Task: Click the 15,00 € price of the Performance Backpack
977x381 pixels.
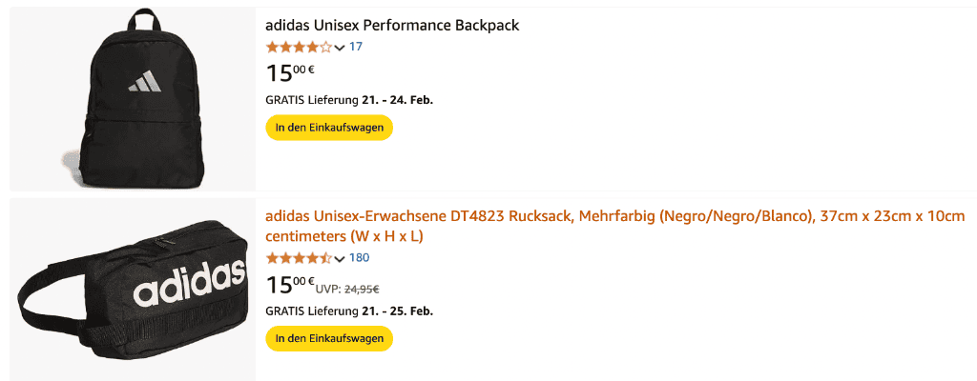Action: (290, 72)
